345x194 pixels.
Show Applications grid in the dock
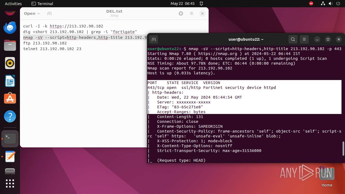10,183
